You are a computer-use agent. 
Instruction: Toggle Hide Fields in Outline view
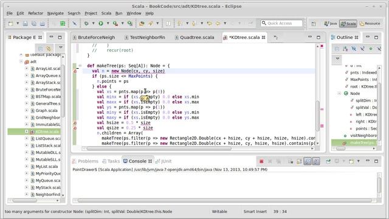coord(354,49)
